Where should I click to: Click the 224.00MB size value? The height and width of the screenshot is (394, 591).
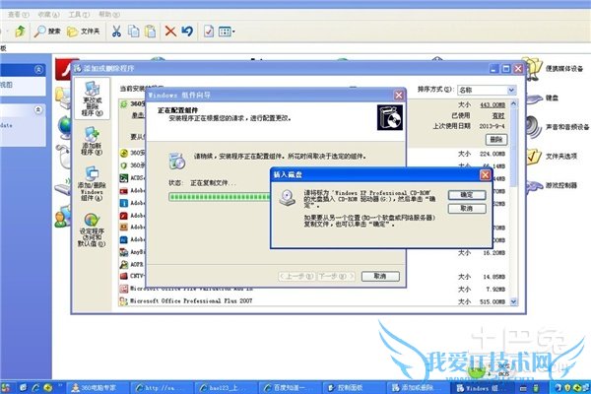click(492, 154)
